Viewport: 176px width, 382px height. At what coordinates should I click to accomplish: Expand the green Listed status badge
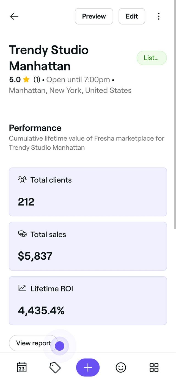(152, 58)
